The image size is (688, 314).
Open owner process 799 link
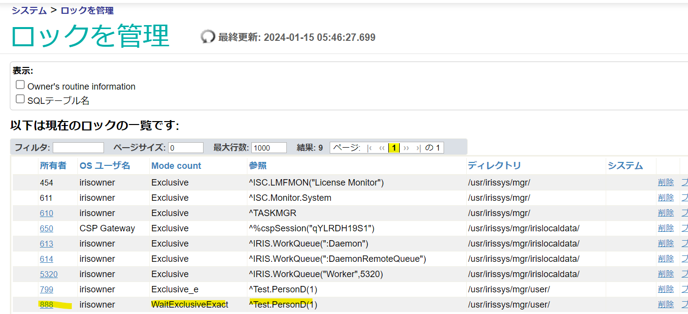[46, 289]
